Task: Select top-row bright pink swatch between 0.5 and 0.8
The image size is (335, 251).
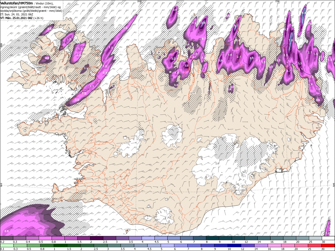Action: point(45,238)
